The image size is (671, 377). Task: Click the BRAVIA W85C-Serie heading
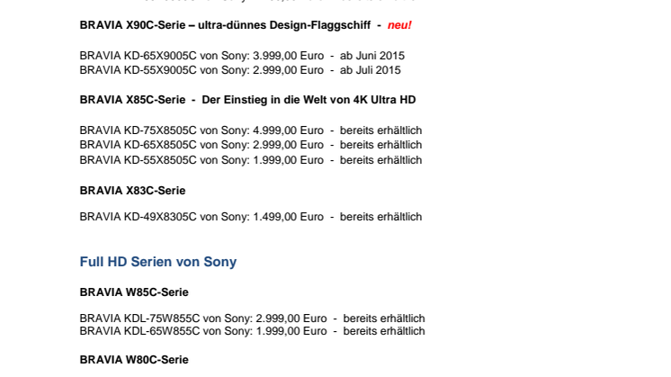pyautogui.click(x=134, y=292)
